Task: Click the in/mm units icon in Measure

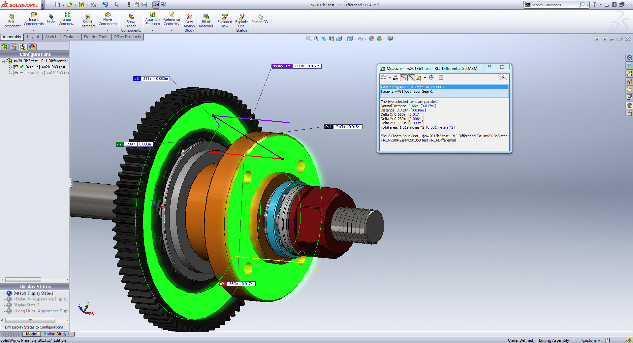Action: click(x=396, y=78)
